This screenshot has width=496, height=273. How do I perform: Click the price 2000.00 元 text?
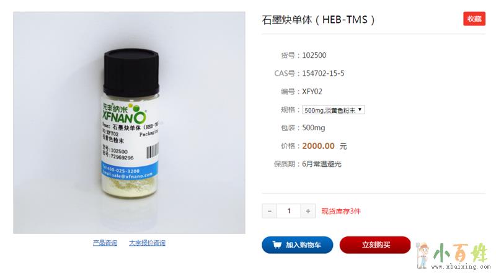[x=324, y=146]
